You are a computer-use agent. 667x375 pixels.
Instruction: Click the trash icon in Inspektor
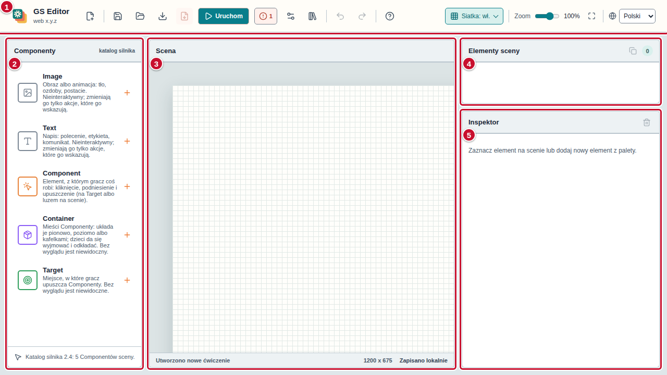point(647,122)
